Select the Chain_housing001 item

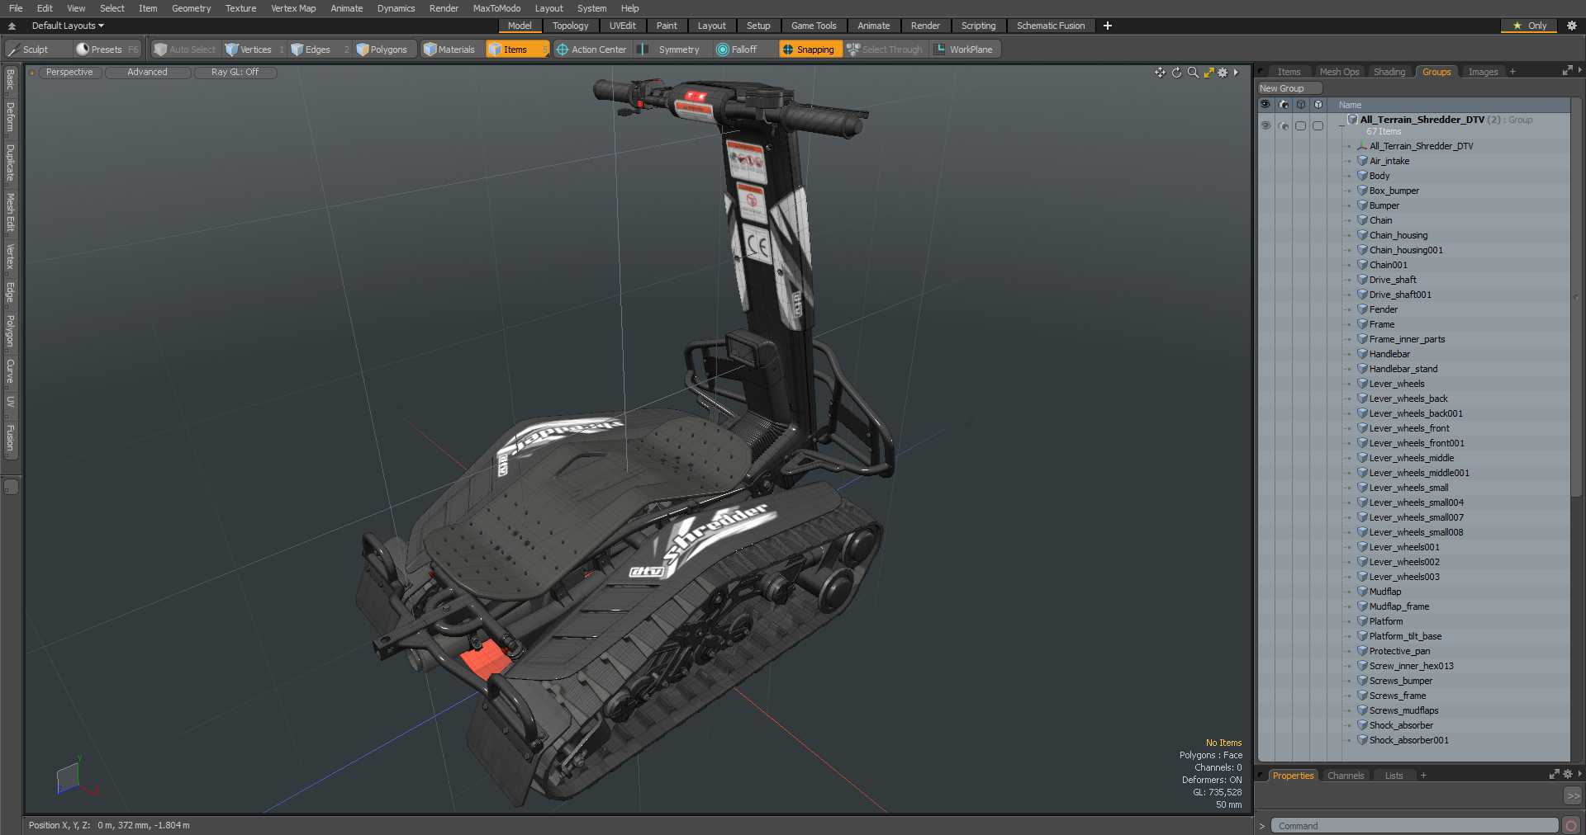[1405, 250]
